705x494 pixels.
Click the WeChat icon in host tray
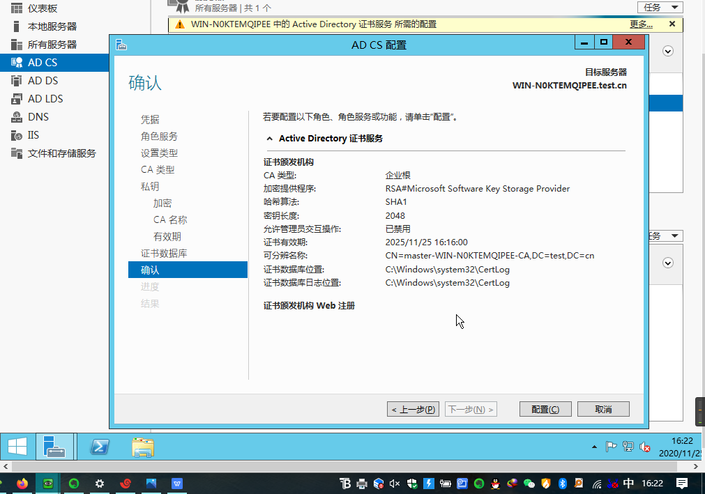click(x=529, y=484)
